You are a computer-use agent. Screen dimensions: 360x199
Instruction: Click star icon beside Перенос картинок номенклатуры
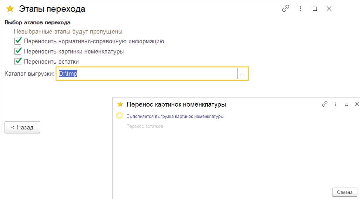point(120,104)
